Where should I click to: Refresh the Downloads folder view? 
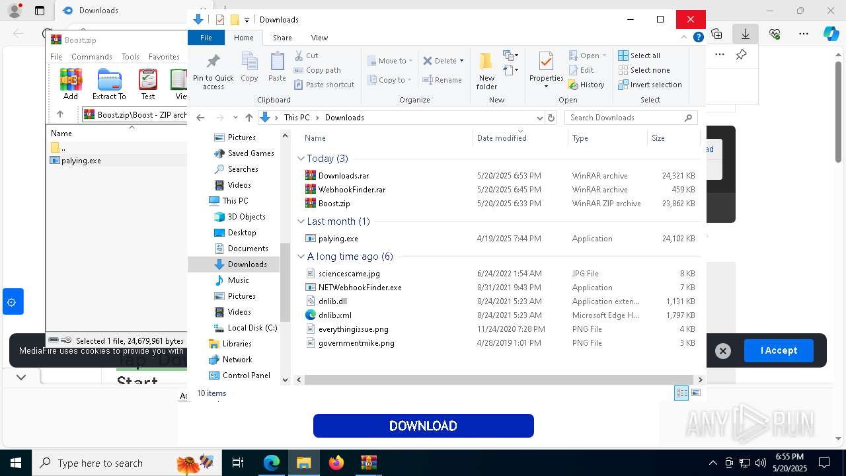tap(551, 118)
